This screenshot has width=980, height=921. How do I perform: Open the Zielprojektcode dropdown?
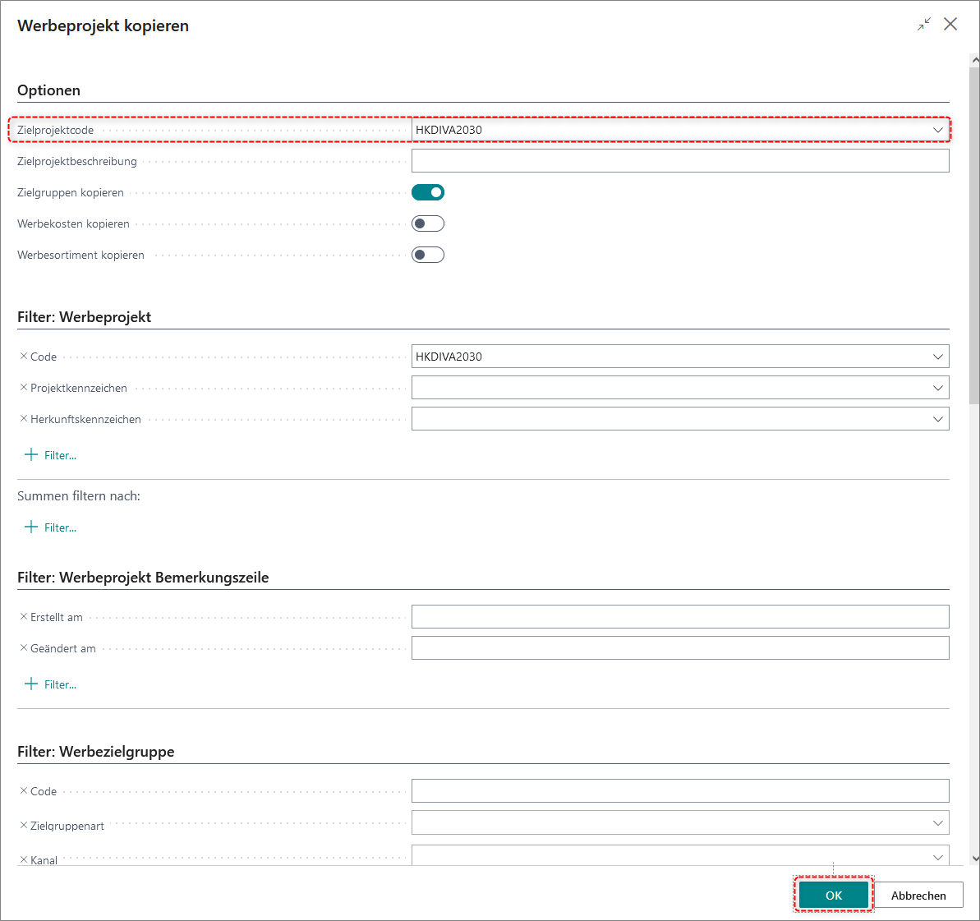pyautogui.click(x=938, y=130)
